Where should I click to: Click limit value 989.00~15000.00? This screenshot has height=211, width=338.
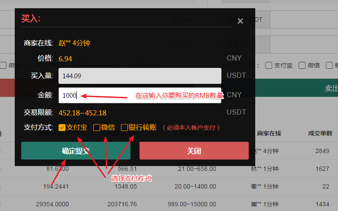(x=192, y=204)
